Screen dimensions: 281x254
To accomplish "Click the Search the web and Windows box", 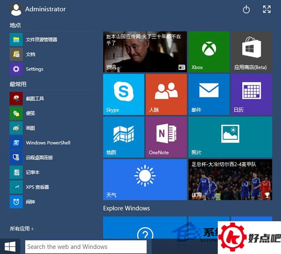I will [x=86, y=247].
